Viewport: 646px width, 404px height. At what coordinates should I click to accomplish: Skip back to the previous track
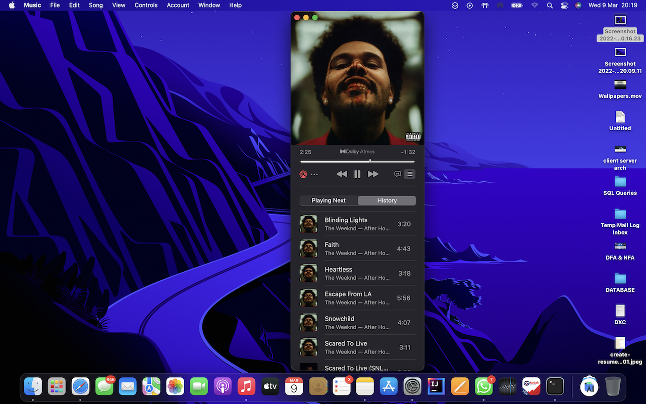(342, 174)
